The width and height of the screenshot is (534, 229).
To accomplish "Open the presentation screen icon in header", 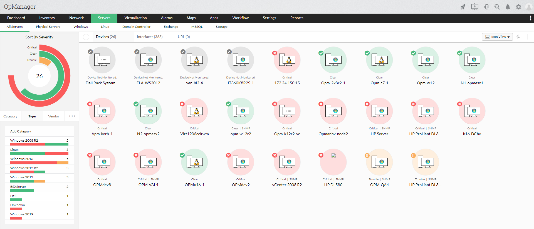I will click(475, 7).
